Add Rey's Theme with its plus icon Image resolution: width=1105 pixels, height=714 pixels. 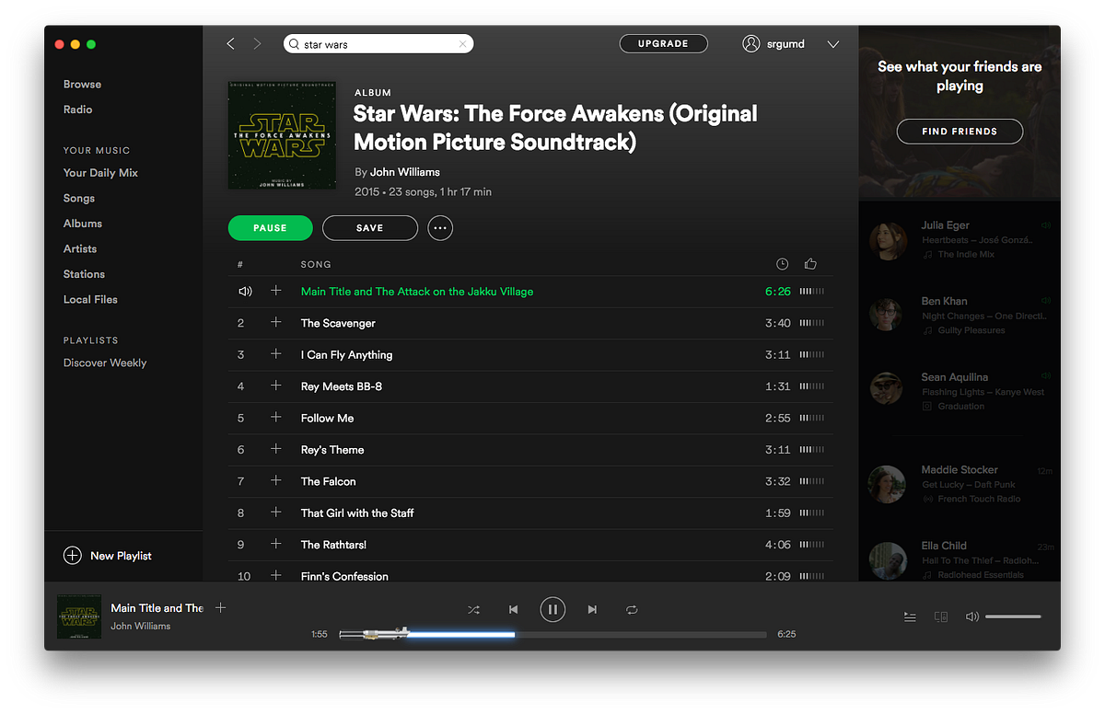click(275, 449)
